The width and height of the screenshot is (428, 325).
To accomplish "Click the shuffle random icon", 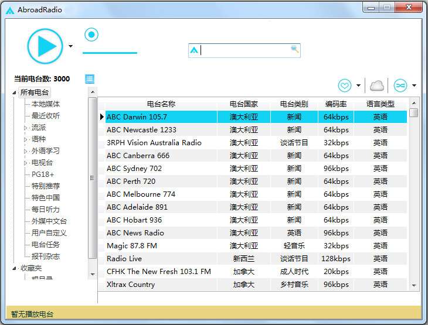I will 400,85.
